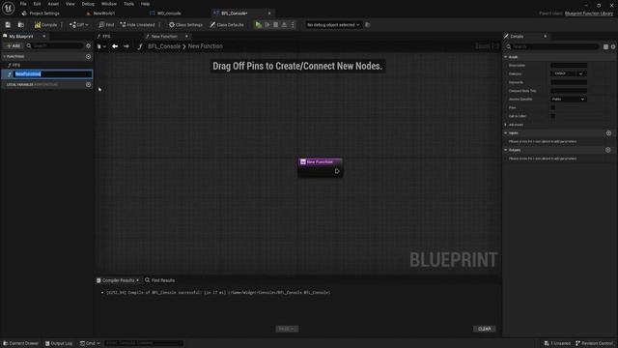Viewport: 618px width, 348px height.
Task: Close the My Blueprint panel tab
Action: 44,37
